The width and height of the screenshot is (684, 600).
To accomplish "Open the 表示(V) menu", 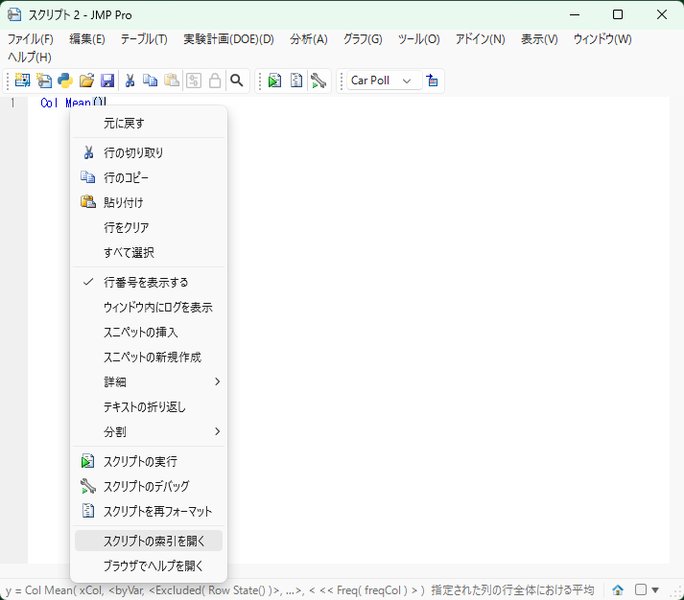I will point(539,39).
